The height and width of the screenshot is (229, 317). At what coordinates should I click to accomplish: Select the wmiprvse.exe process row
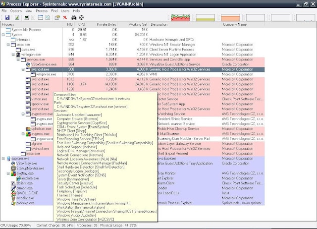pyautogui.click(x=132, y=74)
